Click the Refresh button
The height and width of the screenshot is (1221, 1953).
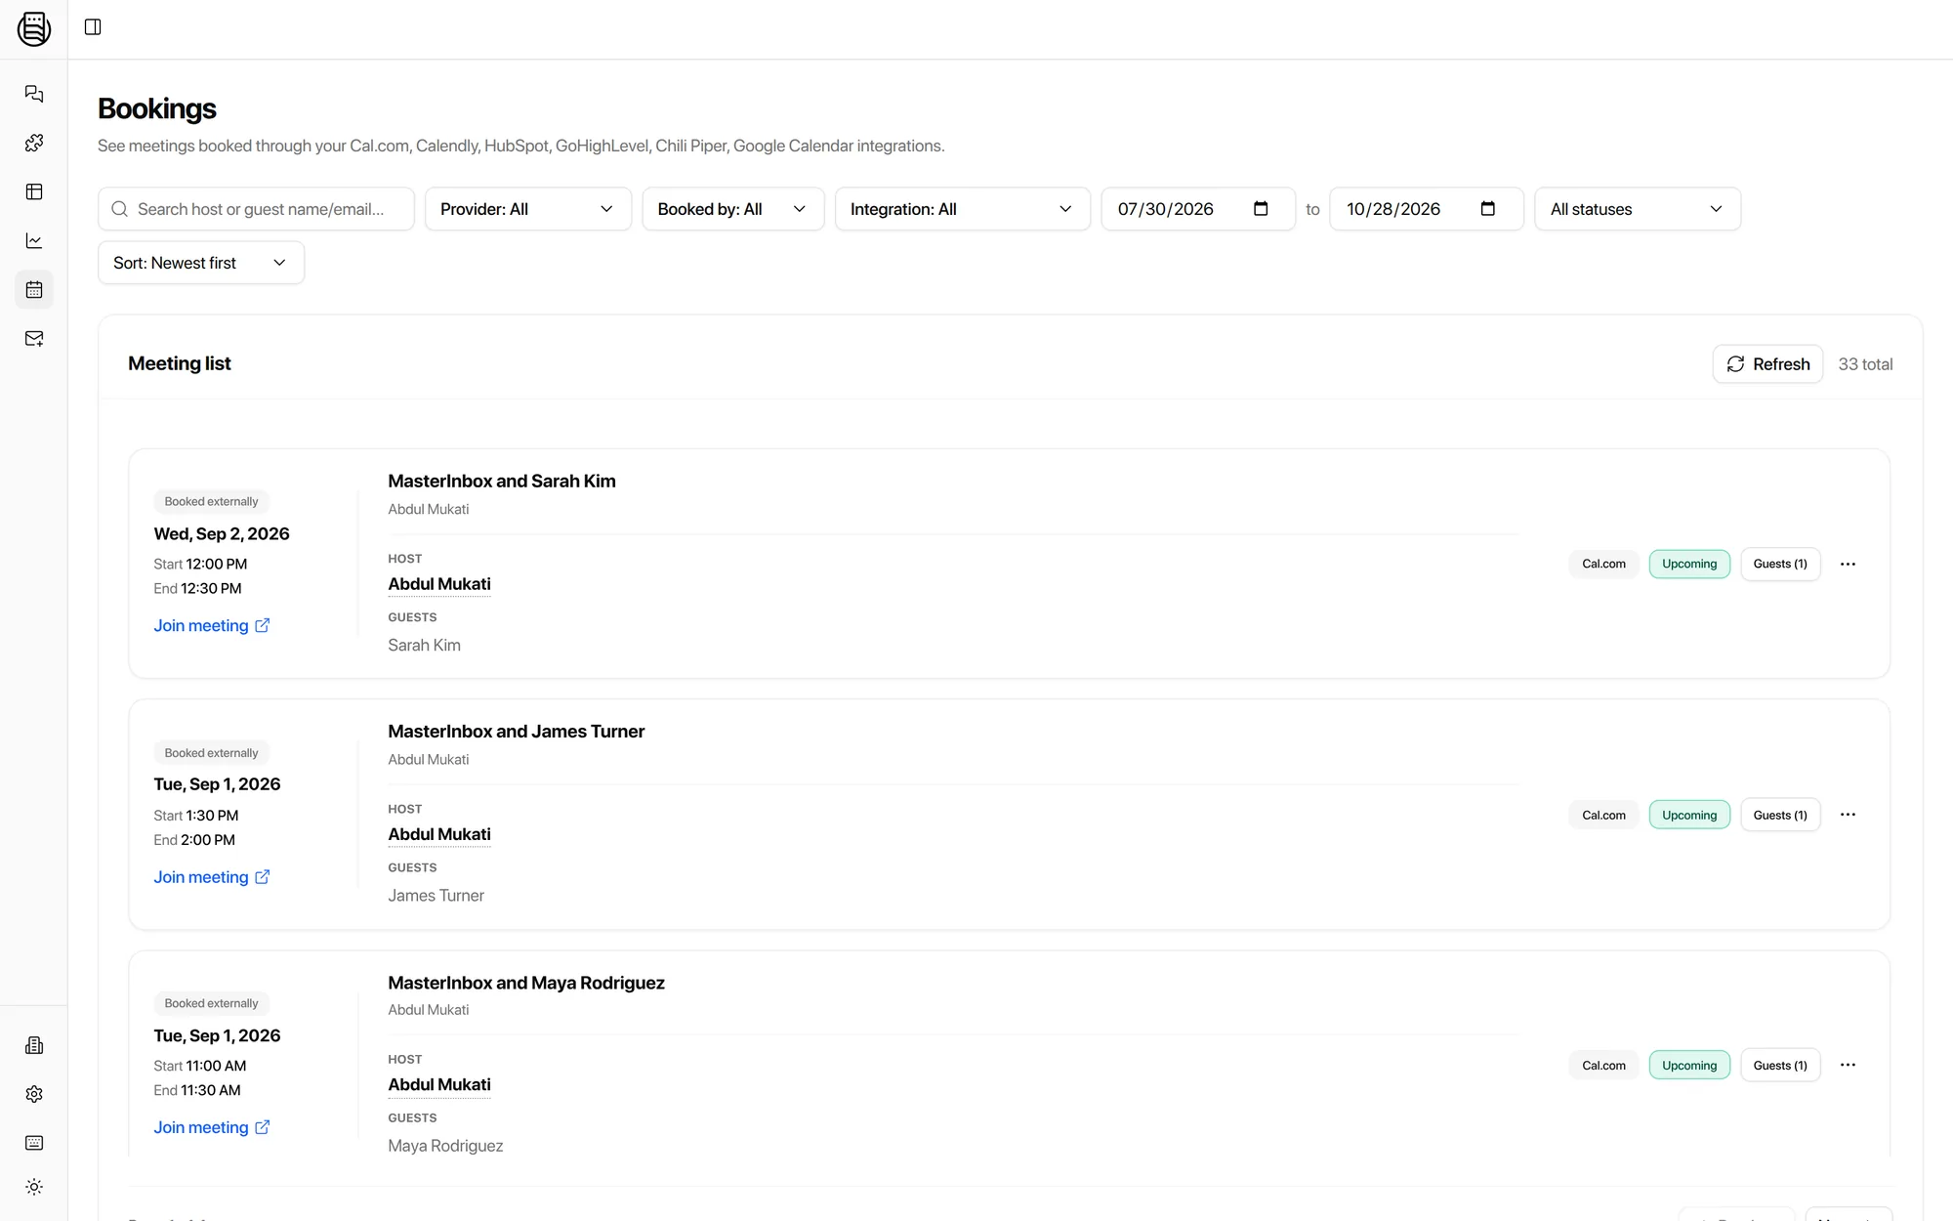coord(1767,363)
